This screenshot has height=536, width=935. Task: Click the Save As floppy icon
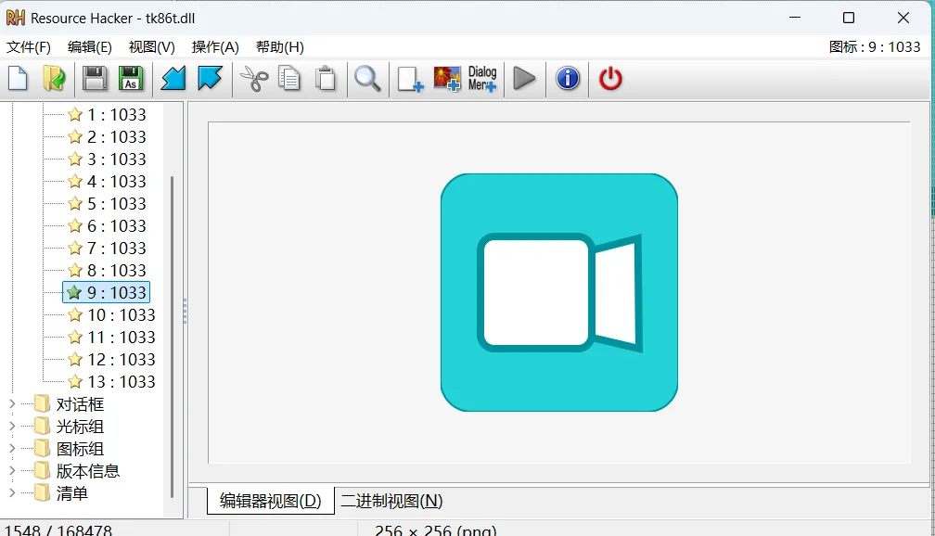(131, 79)
